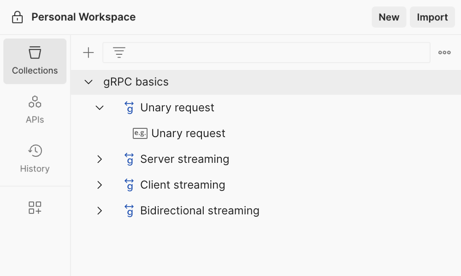461x276 pixels.
Task: Collapse the Unary request item
Action: click(100, 108)
